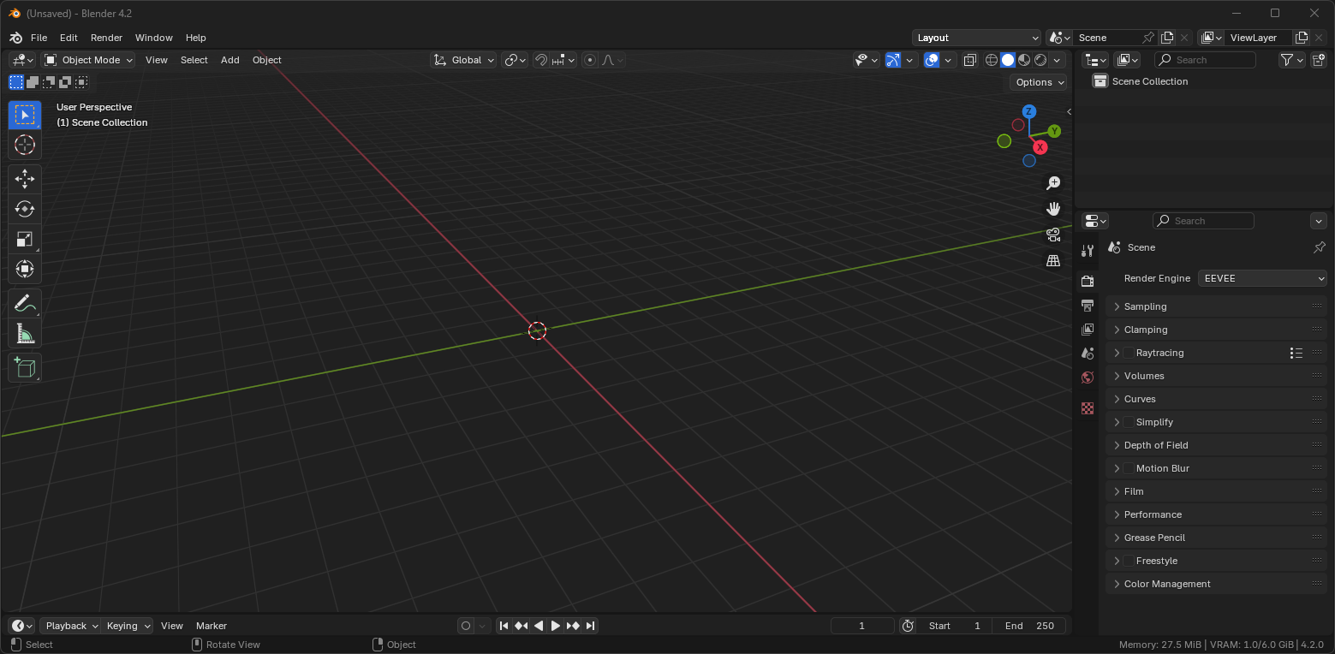Open the Help menu
Viewport: 1335px width, 654px height.
(196, 38)
